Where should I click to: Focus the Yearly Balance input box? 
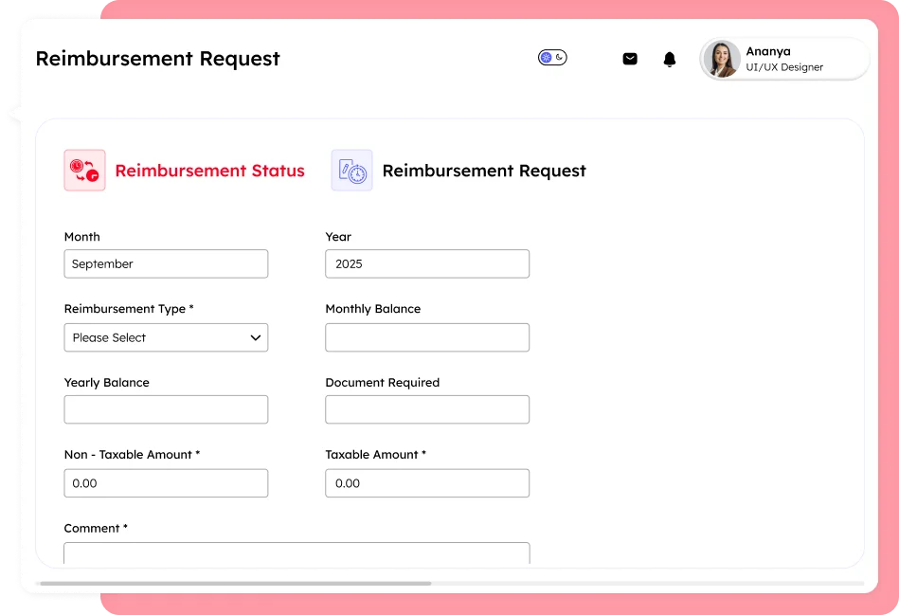tap(166, 409)
